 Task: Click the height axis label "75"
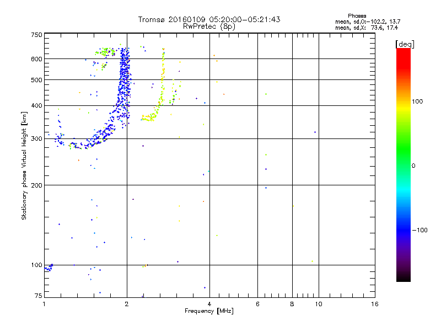[x=39, y=296]
